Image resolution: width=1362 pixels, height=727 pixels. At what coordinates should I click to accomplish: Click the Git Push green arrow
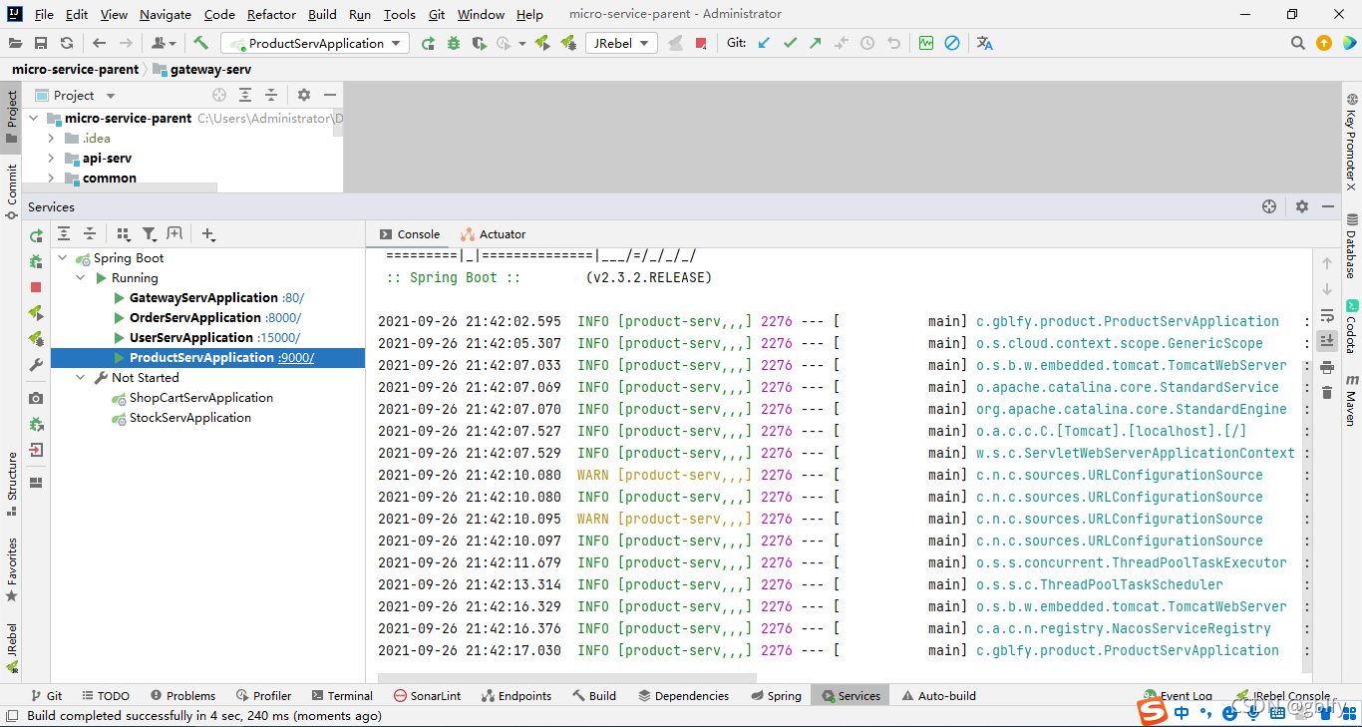click(x=816, y=43)
